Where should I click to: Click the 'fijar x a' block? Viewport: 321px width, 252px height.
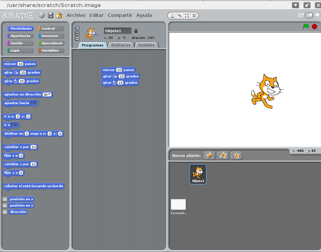pyautogui.click(x=14, y=156)
